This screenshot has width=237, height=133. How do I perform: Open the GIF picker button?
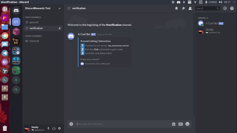(x=180, y=124)
